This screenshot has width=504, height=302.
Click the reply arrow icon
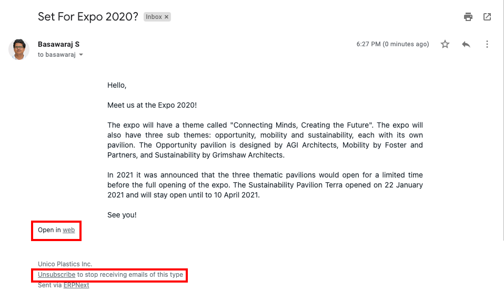point(466,44)
